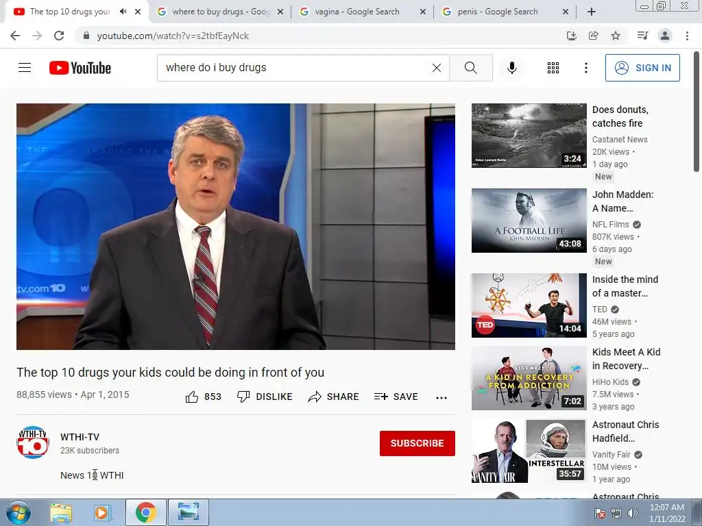Click the video title 'The top 10 drugs'
Viewport: 702px width, 526px height.
[170, 372]
